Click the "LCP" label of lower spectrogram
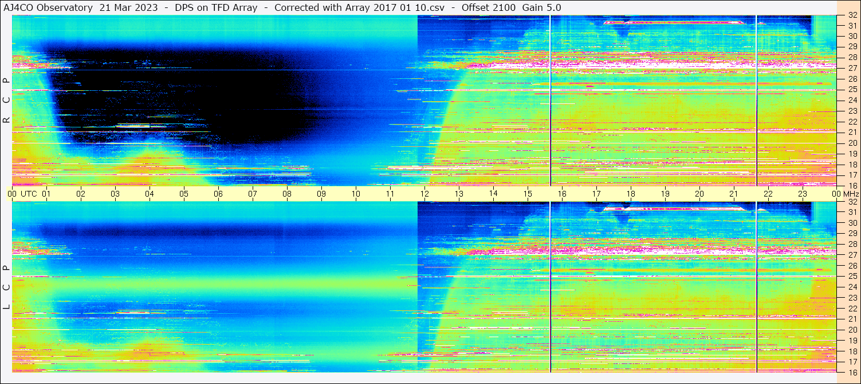 [6, 287]
